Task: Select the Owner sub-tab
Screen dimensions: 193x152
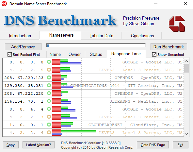Action: pyautogui.click(x=74, y=54)
